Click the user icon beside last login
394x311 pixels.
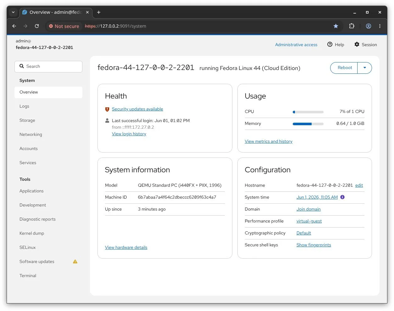pos(107,121)
